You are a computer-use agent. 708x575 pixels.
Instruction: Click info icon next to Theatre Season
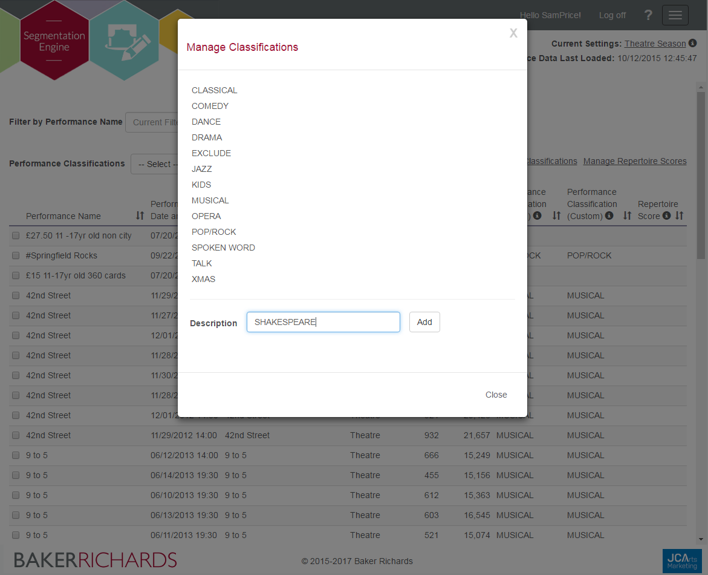(693, 44)
